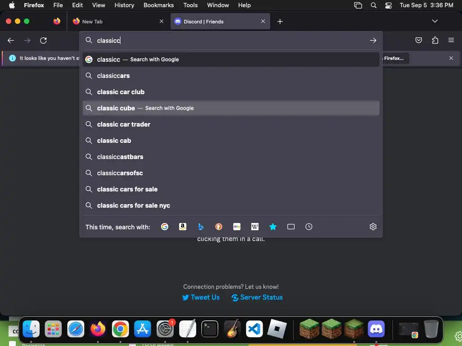
Task: Open the Window menu
Action: pos(218,5)
